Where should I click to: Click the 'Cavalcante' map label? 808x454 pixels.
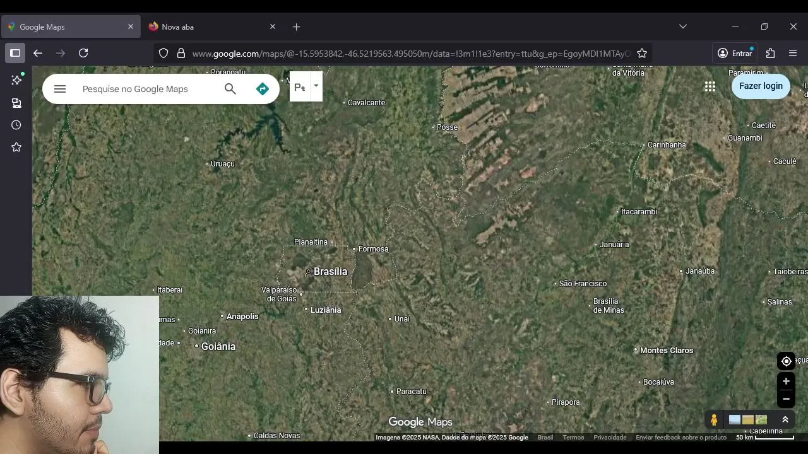click(x=367, y=102)
